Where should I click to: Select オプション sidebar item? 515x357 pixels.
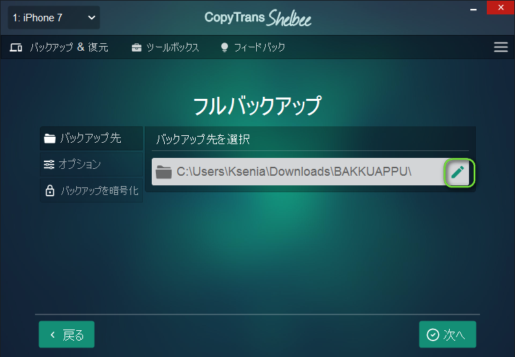click(x=91, y=164)
